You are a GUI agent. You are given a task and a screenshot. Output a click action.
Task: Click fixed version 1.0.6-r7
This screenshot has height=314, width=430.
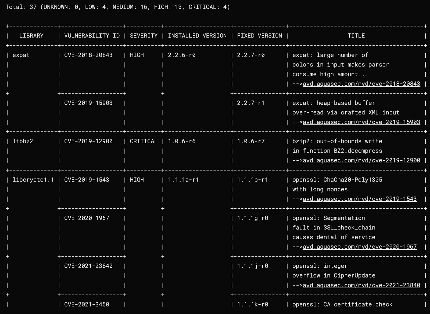(251, 141)
